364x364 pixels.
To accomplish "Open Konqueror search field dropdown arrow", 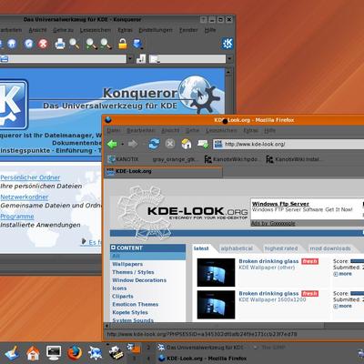I will click(229, 58).
